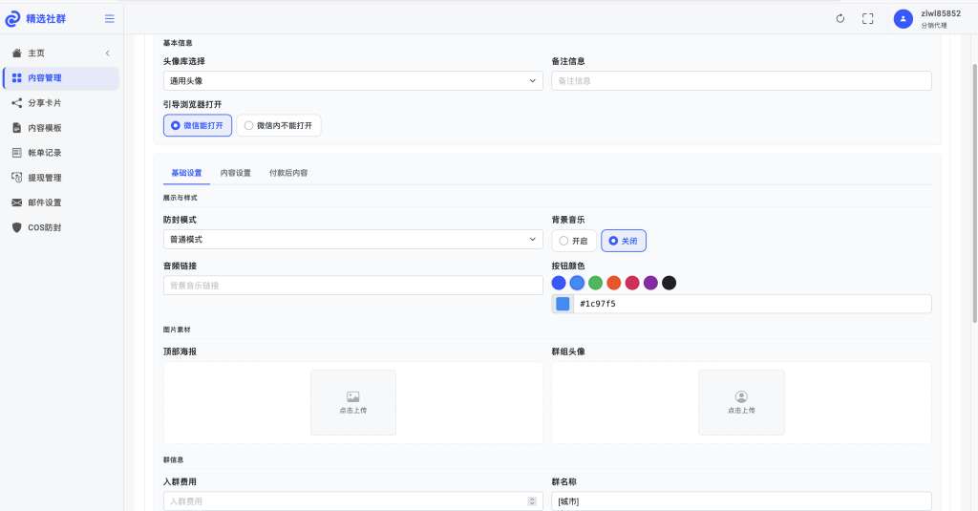Click the 精选社群 brand title
The image size is (978, 511).
46,19
